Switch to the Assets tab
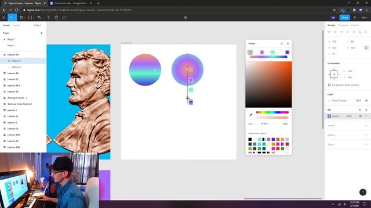 (16, 25)
